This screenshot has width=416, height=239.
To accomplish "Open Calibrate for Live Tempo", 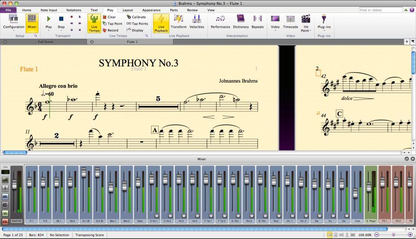I will (136, 17).
